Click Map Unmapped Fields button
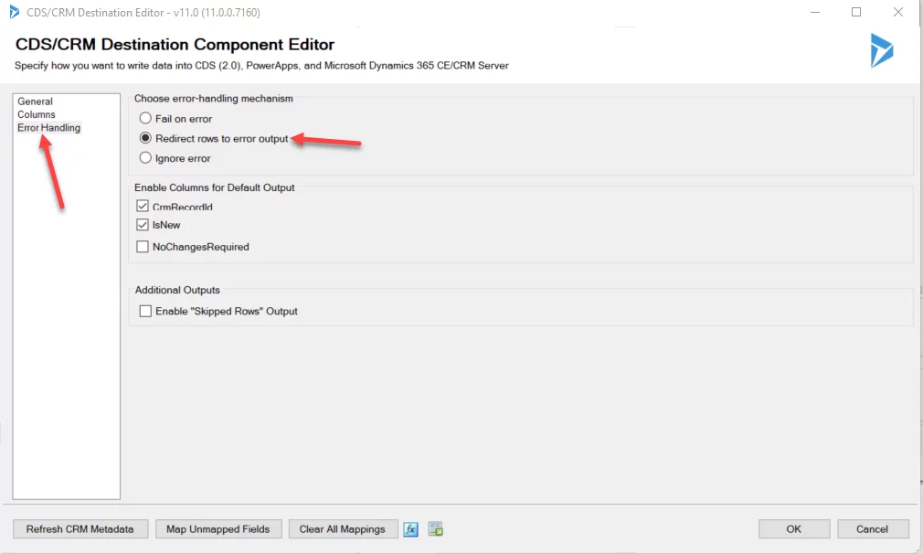The image size is (923, 554). pyautogui.click(x=218, y=528)
